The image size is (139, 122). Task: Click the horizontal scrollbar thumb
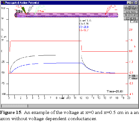[x=15, y=106]
